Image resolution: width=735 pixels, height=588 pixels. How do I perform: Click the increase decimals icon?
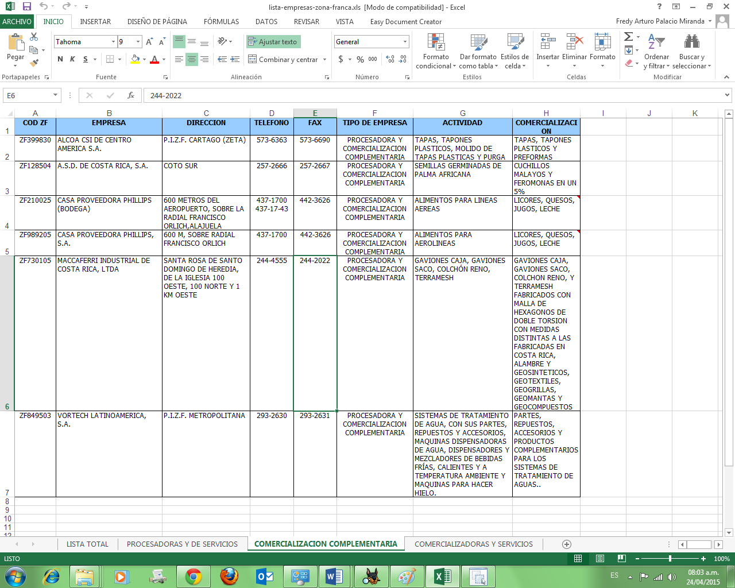(390, 59)
